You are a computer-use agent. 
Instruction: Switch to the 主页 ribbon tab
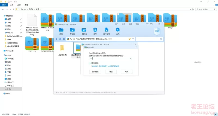(x=11, y=5)
